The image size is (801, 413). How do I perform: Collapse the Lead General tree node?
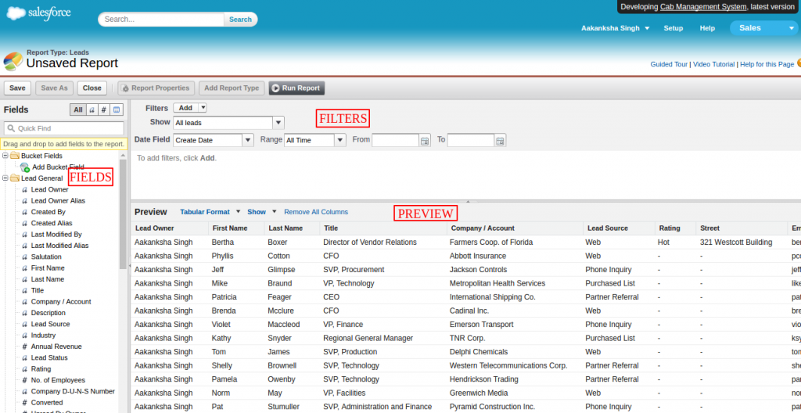tap(5, 178)
